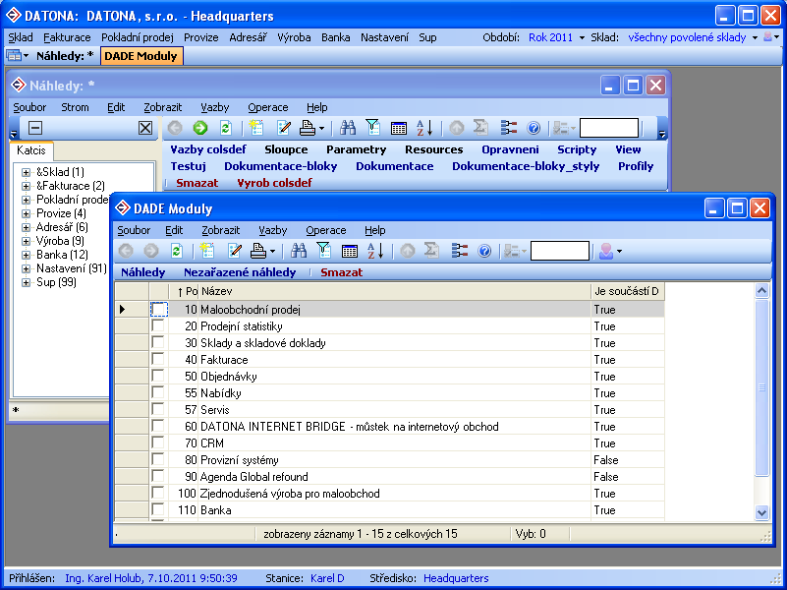Image resolution: width=787 pixels, height=590 pixels.
Task: Open the Fakturace main menu
Action: pos(67,37)
